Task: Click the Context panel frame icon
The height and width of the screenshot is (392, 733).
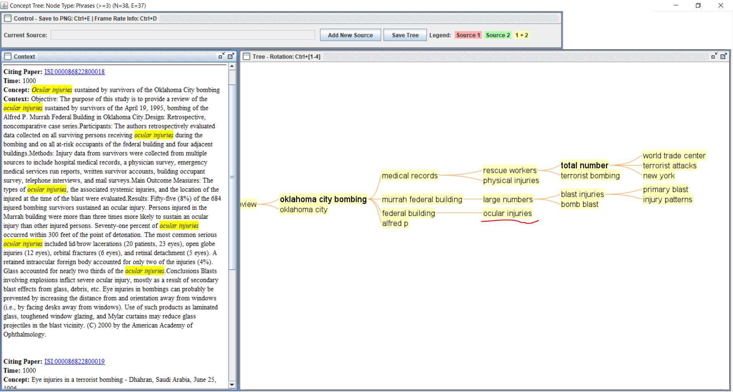Action: (x=8, y=56)
